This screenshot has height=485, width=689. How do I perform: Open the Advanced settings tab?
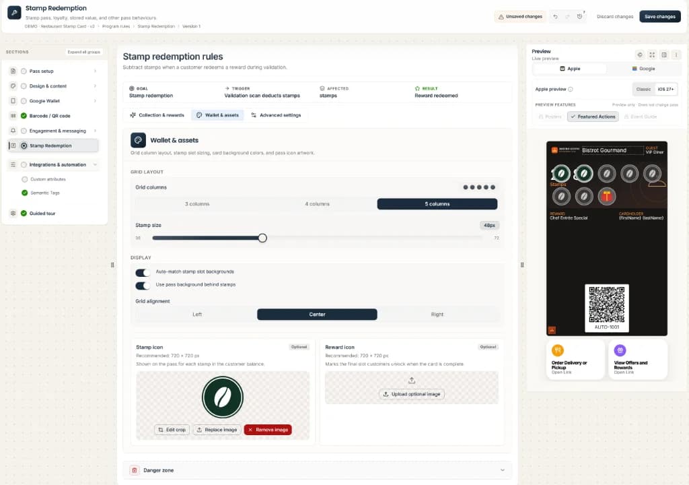pos(276,115)
